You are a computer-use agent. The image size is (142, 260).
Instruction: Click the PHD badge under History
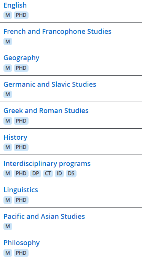click(x=21, y=147)
